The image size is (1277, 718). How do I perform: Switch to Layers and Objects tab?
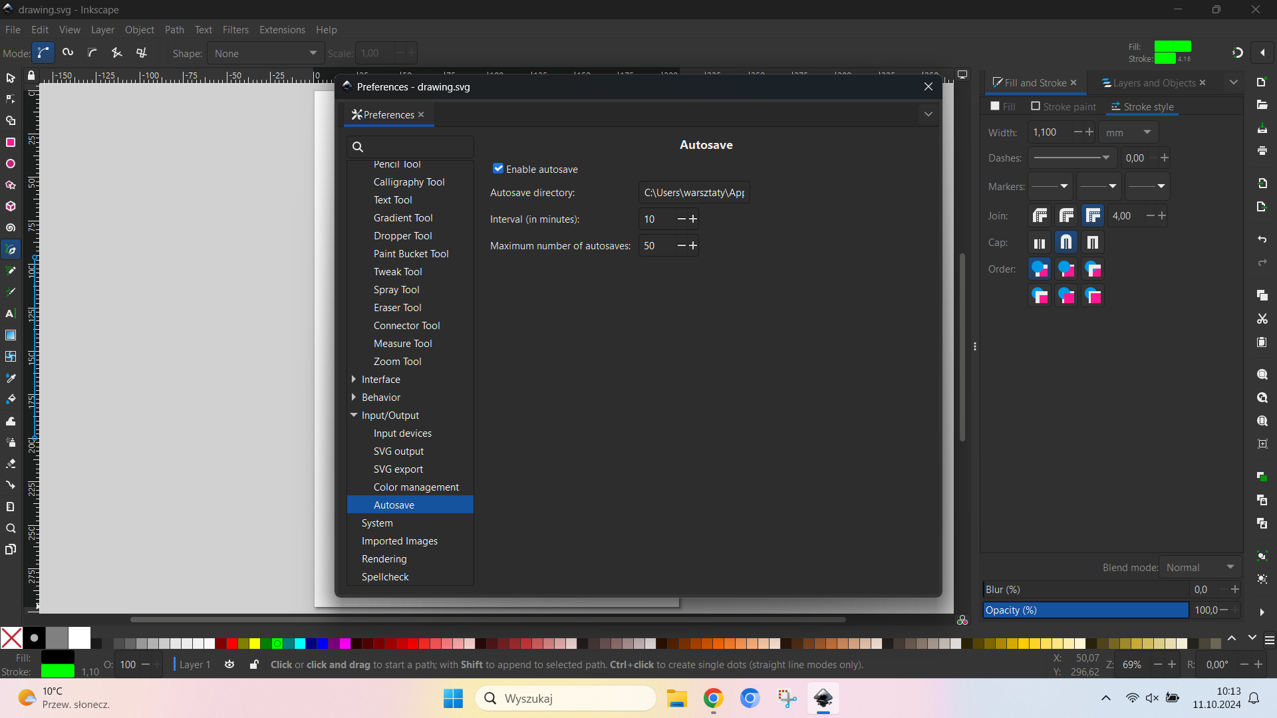point(1154,83)
